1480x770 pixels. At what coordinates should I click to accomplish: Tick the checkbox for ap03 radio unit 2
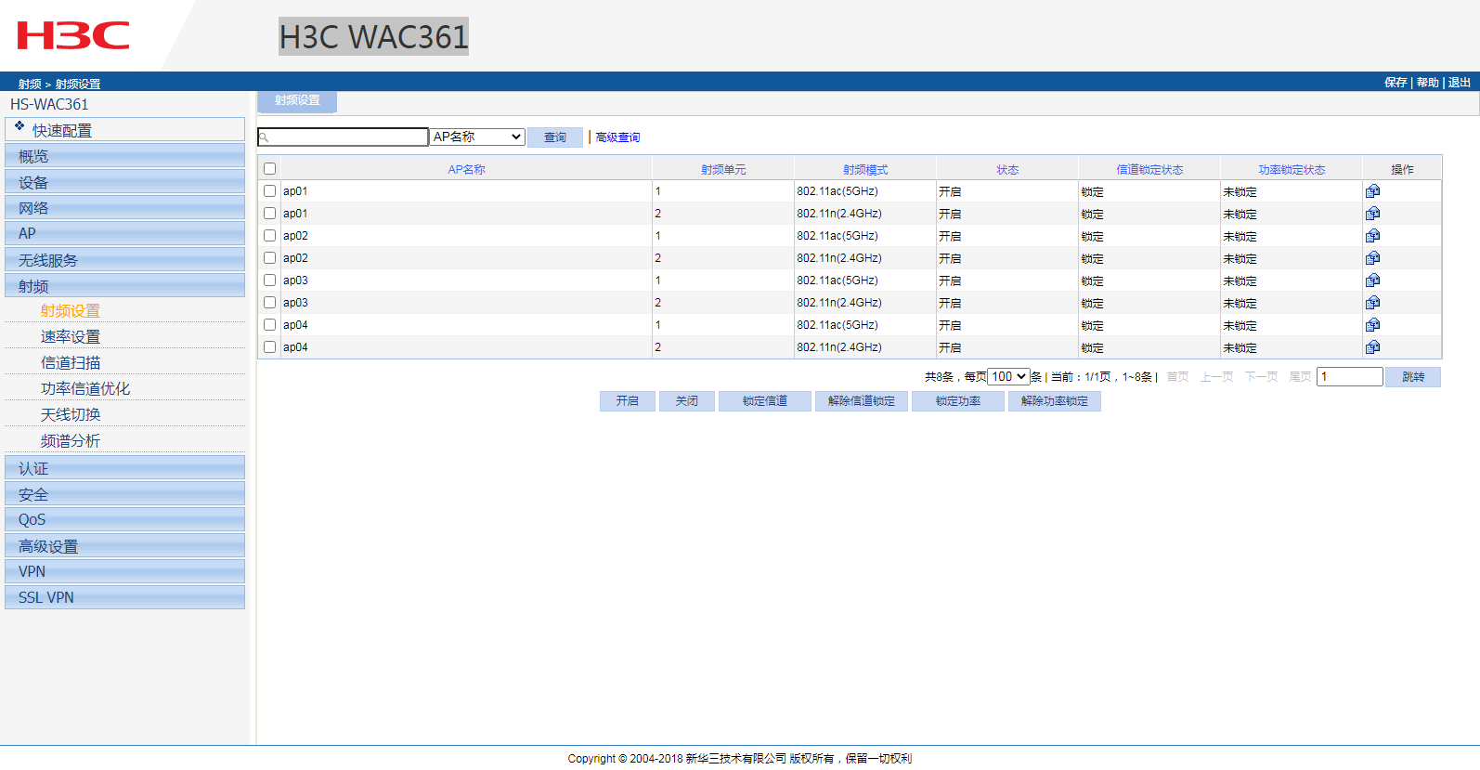pos(269,303)
